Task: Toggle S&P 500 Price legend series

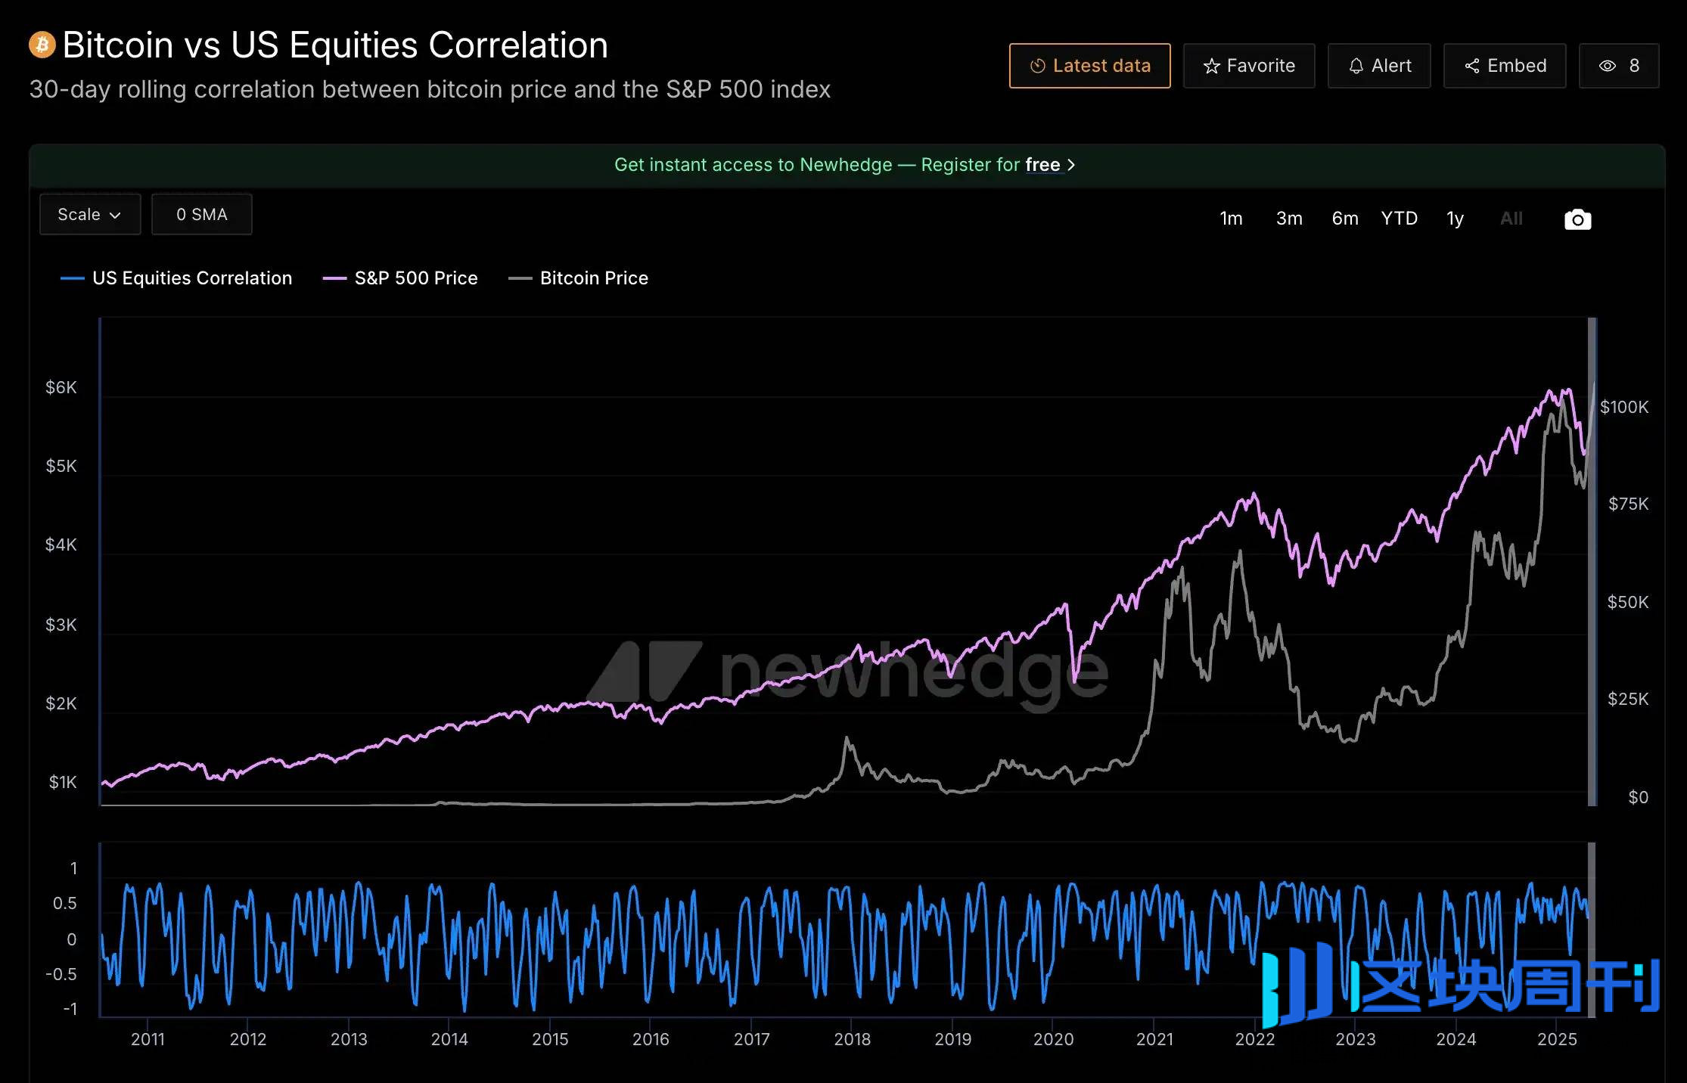Action: pyautogui.click(x=415, y=278)
